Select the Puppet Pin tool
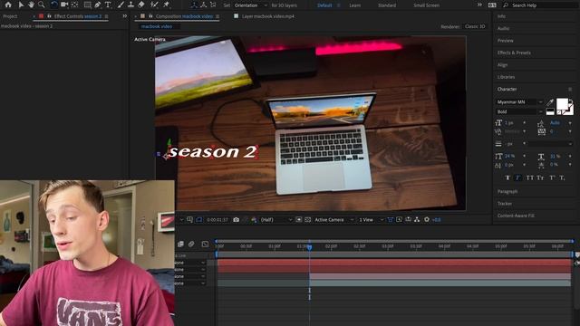 (167, 5)
